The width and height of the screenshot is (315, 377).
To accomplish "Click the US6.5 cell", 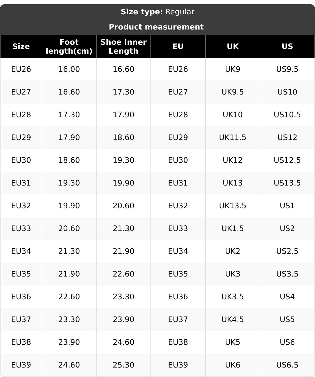I will click(287, 365).
